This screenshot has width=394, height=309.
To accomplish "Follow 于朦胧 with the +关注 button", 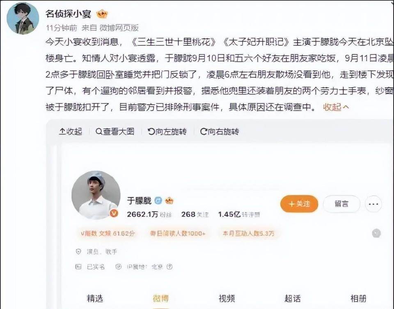I will pos(299,204).
